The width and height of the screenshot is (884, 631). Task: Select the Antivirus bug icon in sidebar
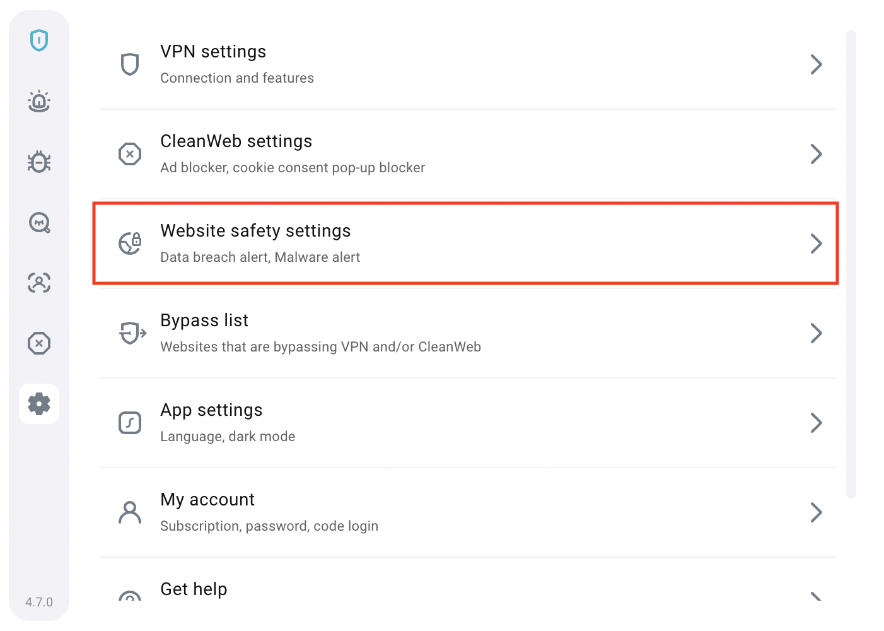[39, 162]
